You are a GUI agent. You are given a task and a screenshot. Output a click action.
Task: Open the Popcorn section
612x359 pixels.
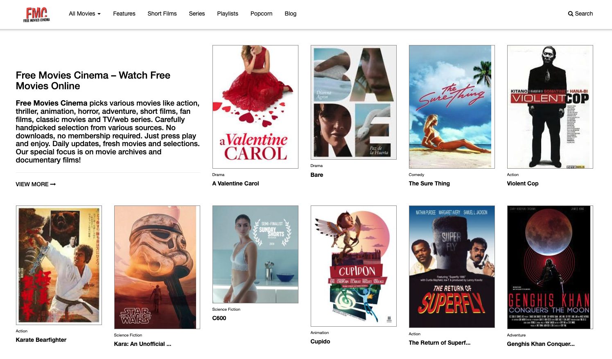[x=261, y=14]
